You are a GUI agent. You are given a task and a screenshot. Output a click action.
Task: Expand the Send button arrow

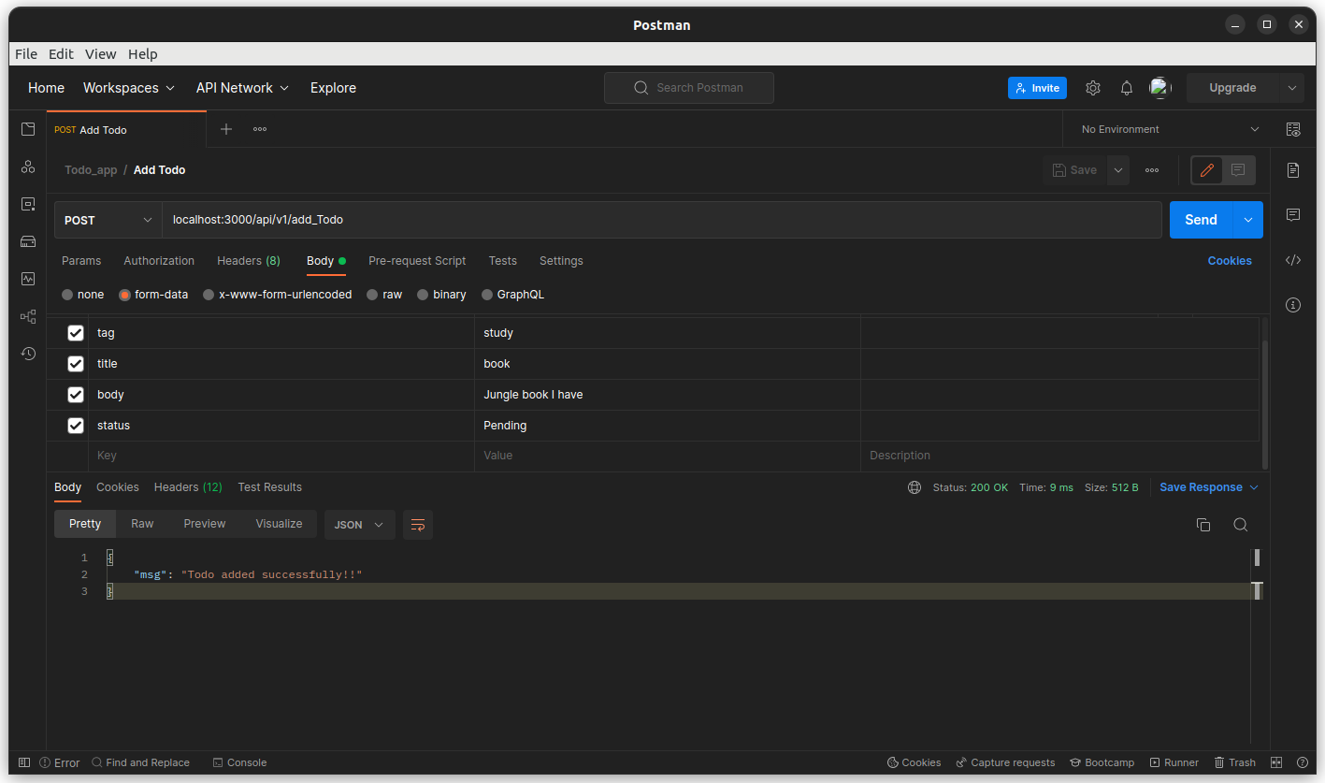click(x=1247, y=220)
